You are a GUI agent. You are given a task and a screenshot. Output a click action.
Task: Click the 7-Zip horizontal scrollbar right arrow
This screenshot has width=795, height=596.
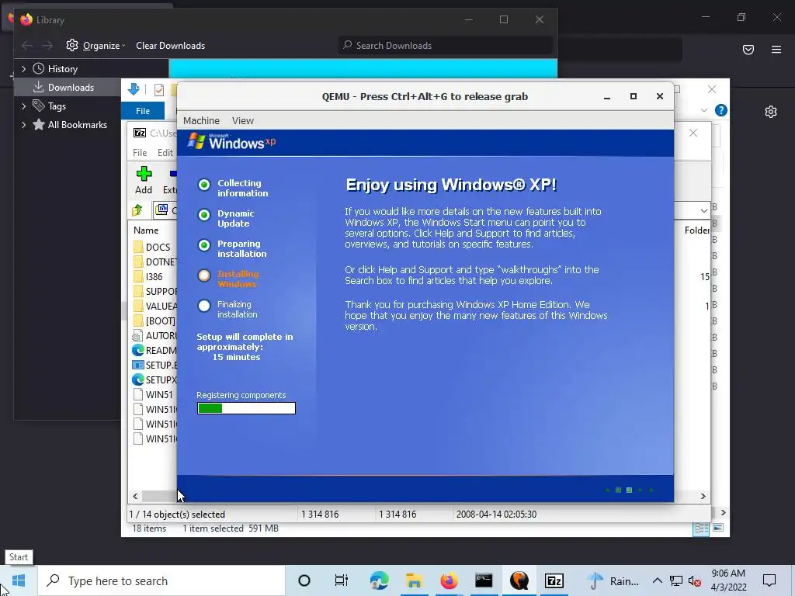tap(703, 496)
